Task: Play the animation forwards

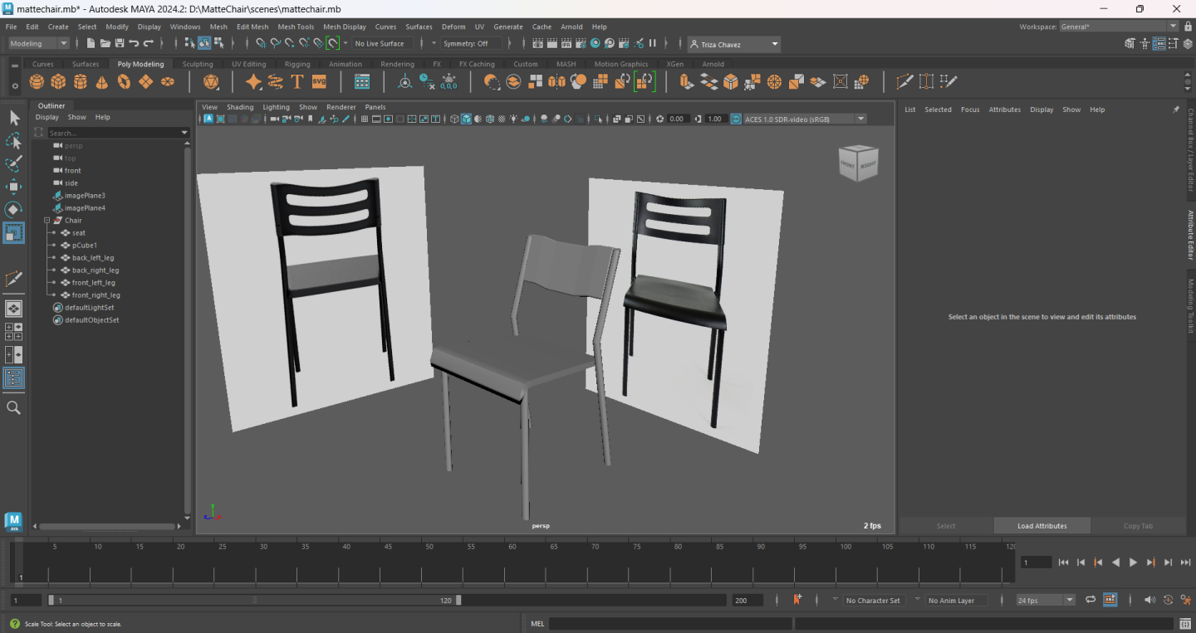Action: point(1133,562)
